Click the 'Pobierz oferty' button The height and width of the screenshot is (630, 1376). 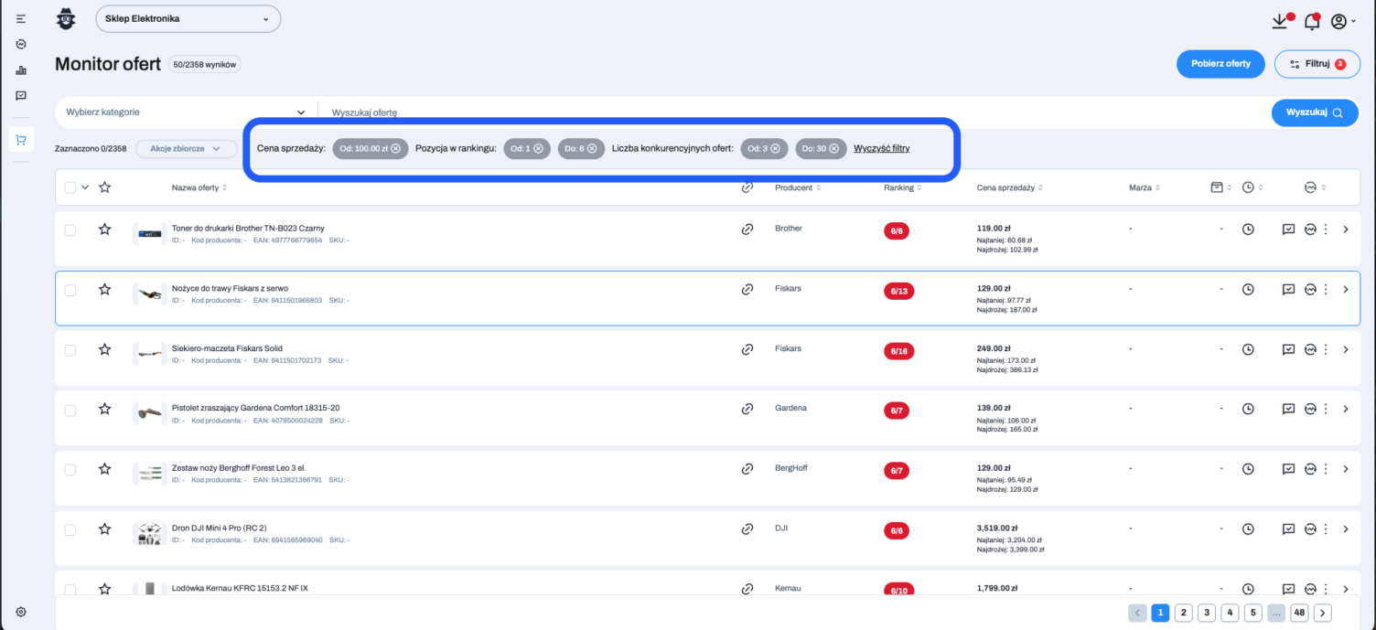(1220, 64)
